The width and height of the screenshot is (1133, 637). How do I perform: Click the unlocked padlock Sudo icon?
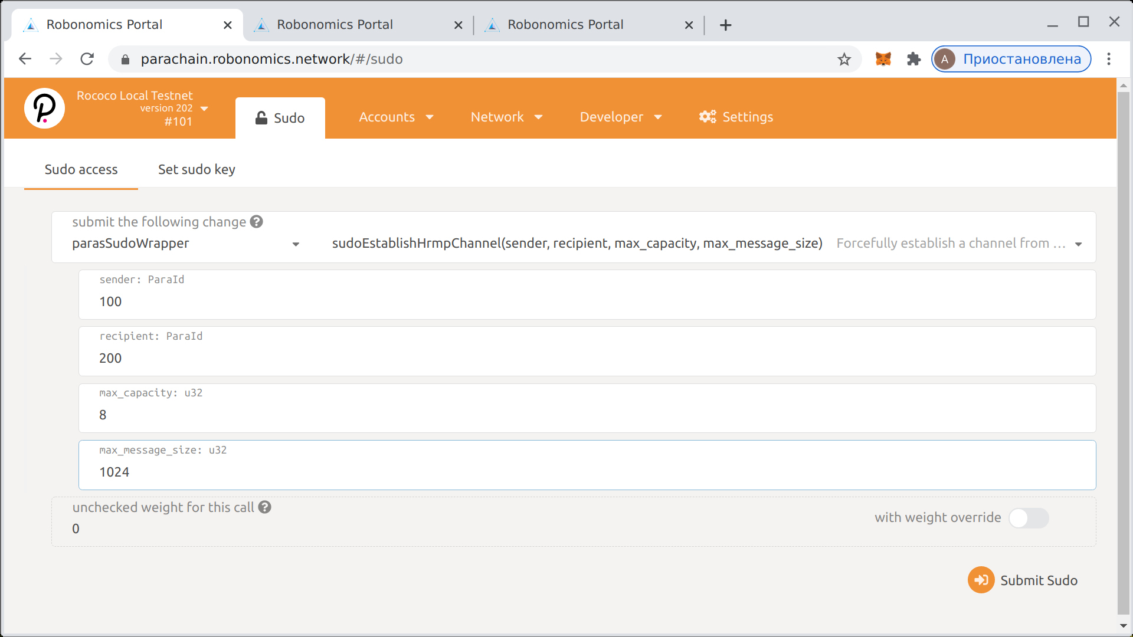(x=261, y=117)
